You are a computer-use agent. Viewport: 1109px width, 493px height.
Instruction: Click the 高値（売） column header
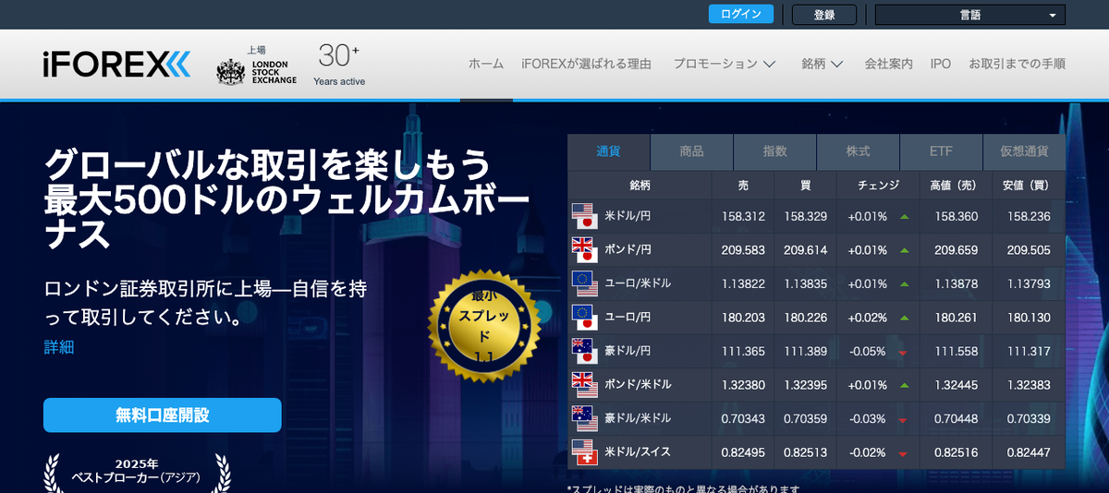(x=957, y=185)
